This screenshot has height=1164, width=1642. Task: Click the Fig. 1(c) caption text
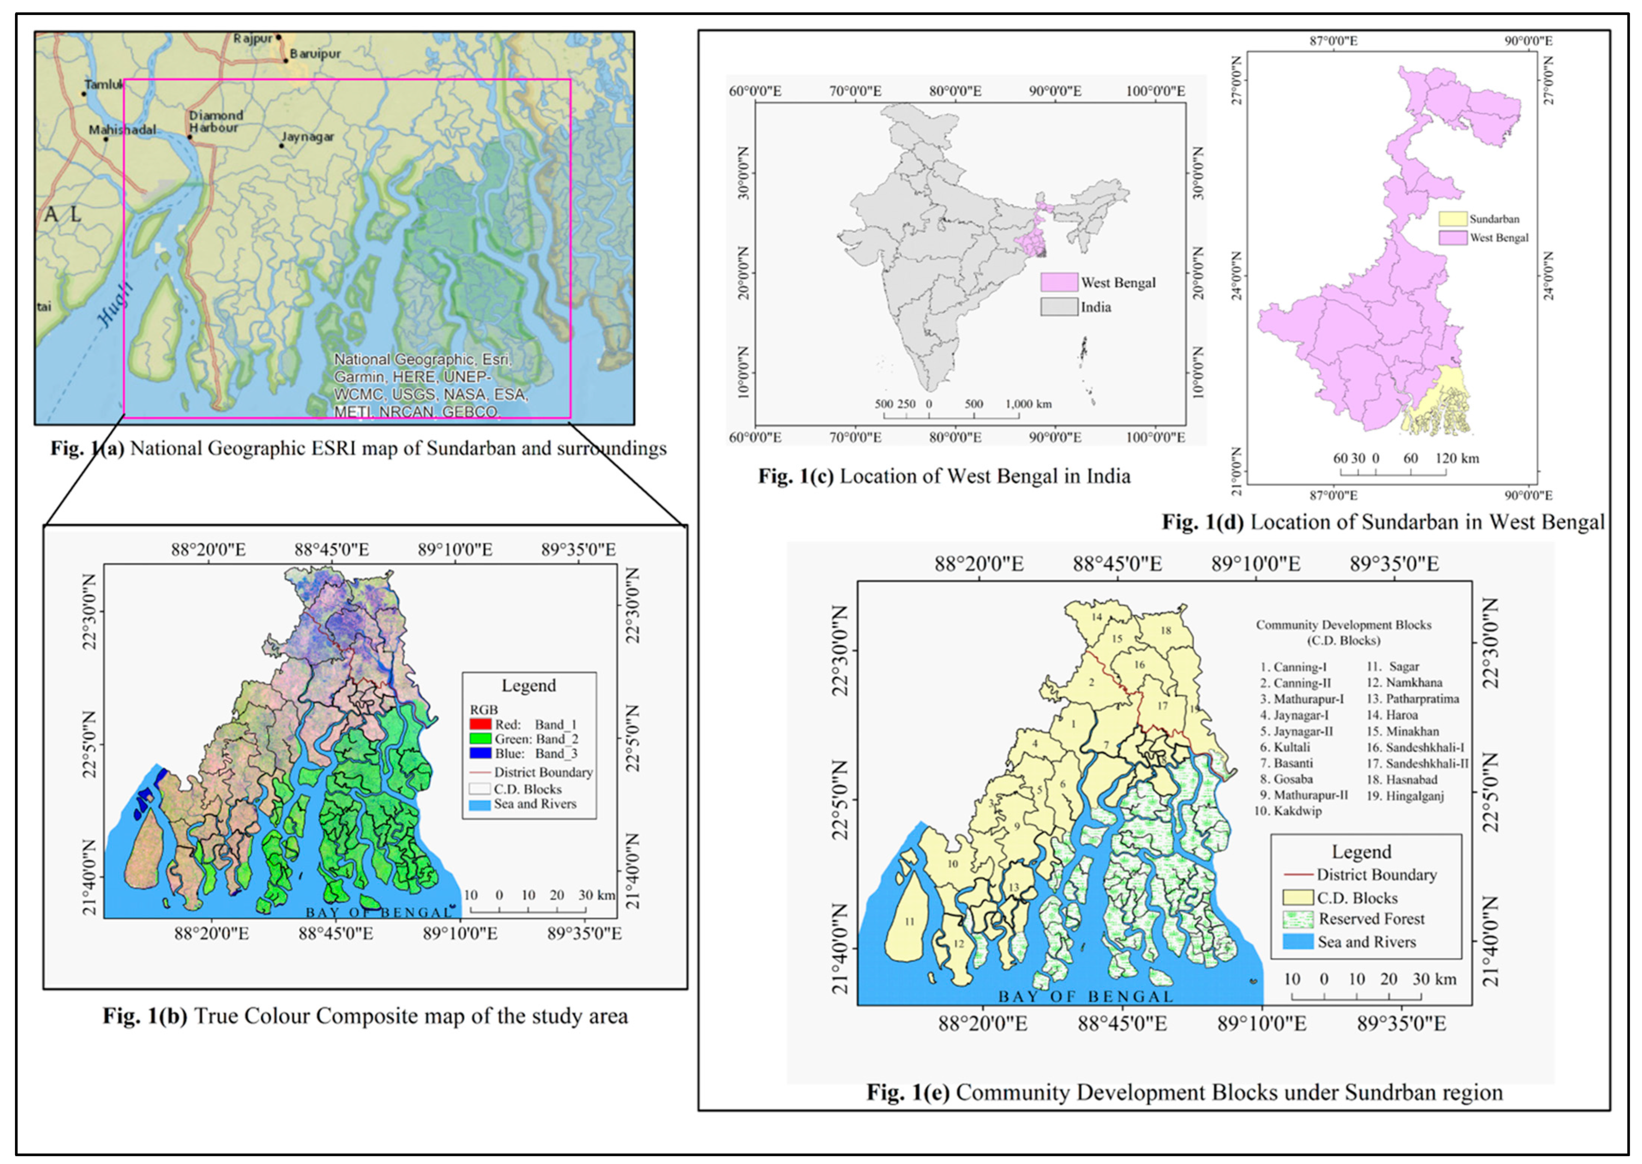(x=944, y=476)
